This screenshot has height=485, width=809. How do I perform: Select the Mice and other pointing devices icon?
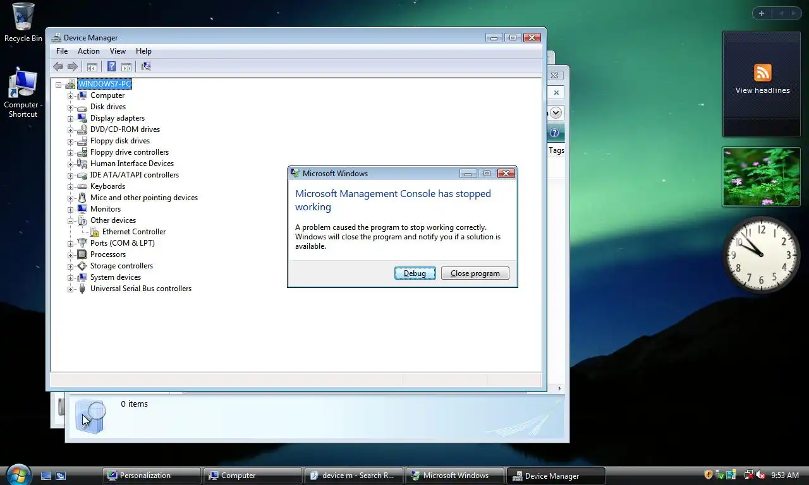82,198
